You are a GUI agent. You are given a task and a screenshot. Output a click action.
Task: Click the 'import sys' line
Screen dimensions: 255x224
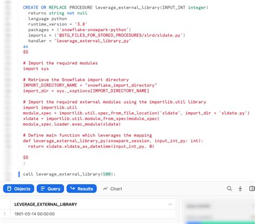(36, 69)
